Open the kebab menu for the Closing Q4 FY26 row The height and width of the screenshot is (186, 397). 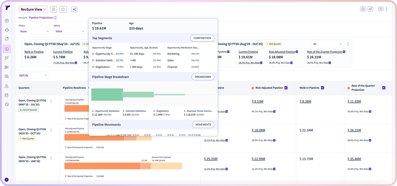click(x=51, y=158)
